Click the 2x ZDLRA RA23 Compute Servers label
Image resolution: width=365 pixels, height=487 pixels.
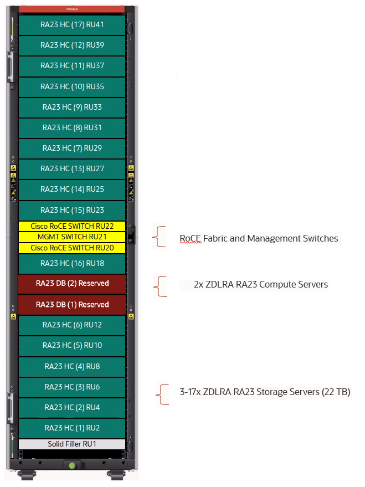[261, 284]
